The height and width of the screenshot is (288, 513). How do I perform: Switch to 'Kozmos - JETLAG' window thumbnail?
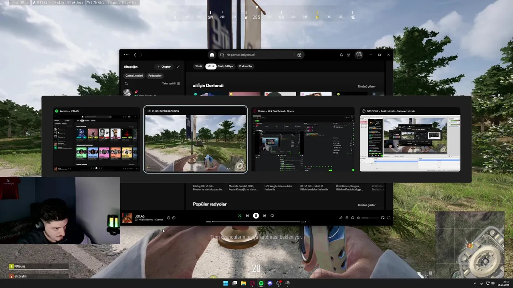(97, 140)
